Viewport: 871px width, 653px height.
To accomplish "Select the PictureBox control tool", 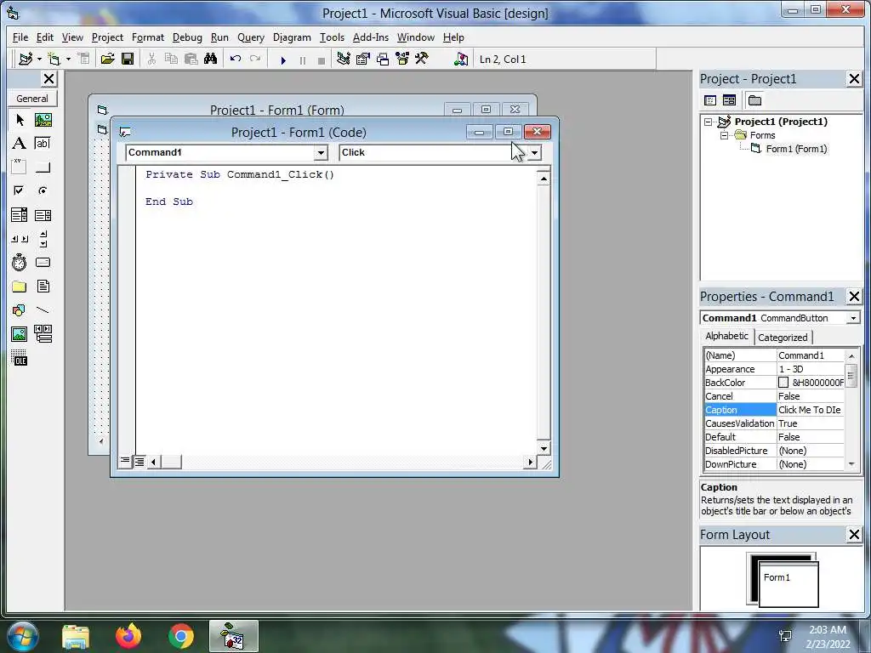I will [x=43, y=120].
